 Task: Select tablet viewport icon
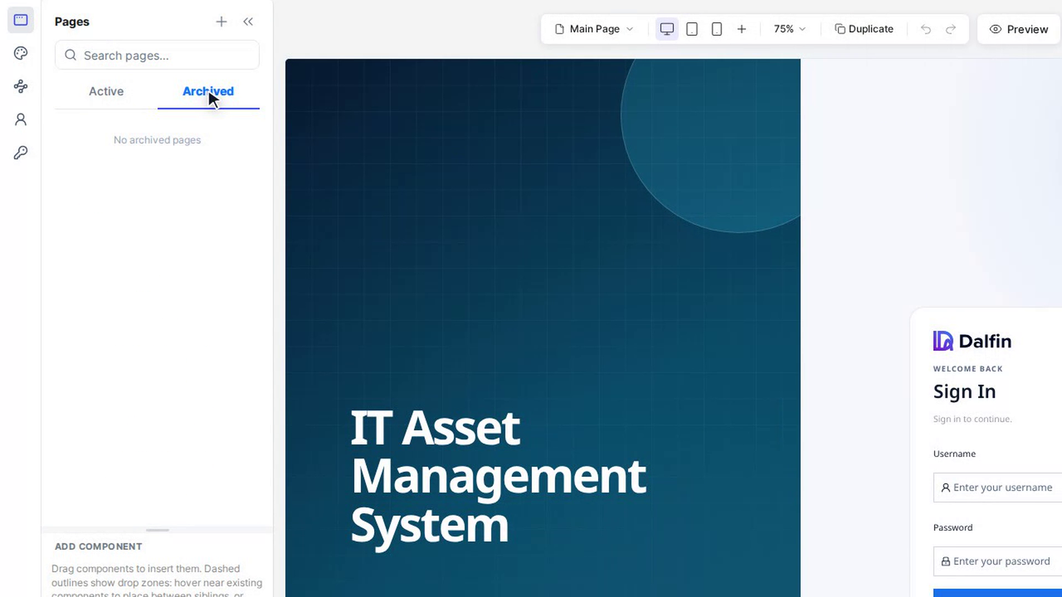[x=691, y=29]
